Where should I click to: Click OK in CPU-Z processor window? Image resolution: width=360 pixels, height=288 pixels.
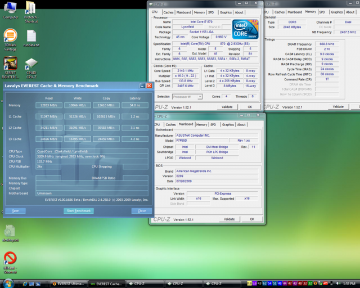(x=250, y=107)
